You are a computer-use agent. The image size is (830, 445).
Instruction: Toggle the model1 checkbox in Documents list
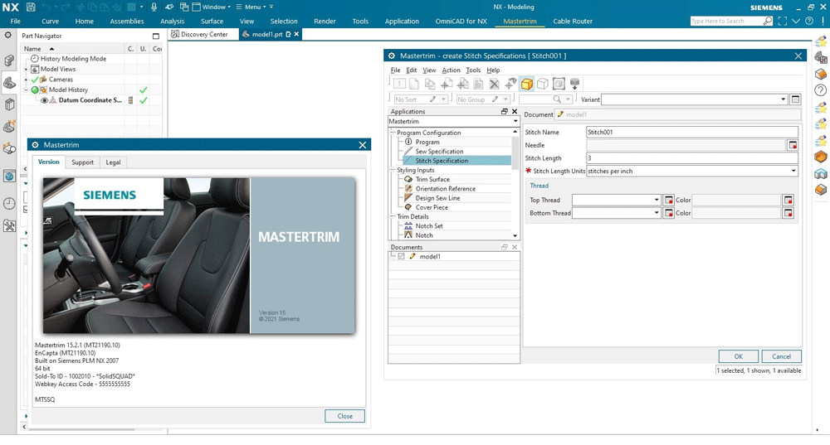click(401, 256)
